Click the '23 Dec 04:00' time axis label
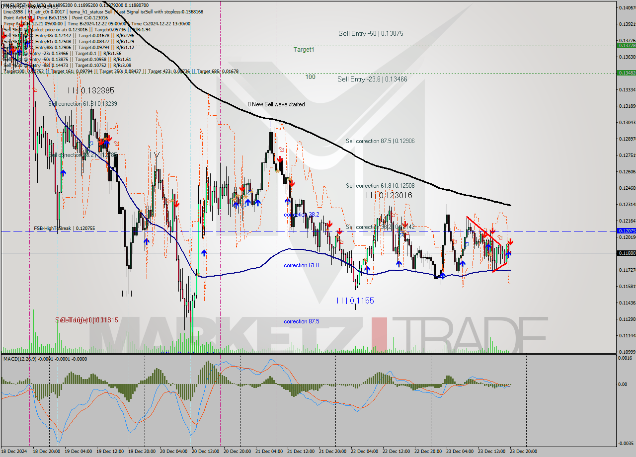 coord(461,451)
